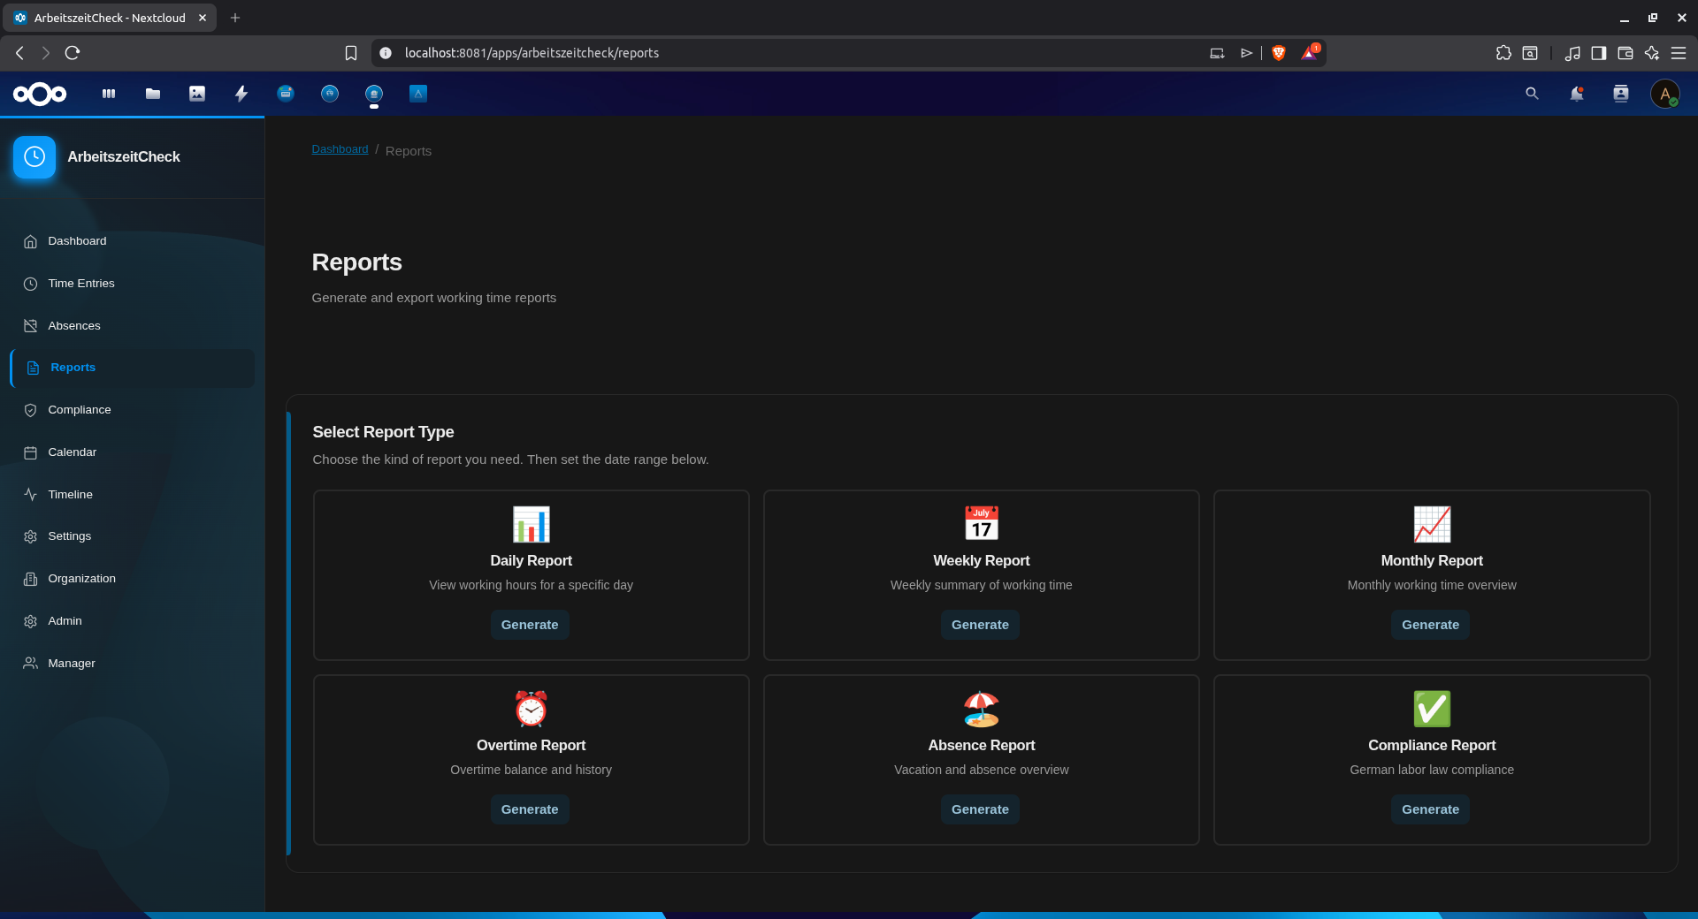Click the Brave shield icon in the toolbar

(x=1278, y=53)
